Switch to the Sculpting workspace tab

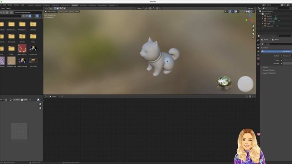coord(47,5)
